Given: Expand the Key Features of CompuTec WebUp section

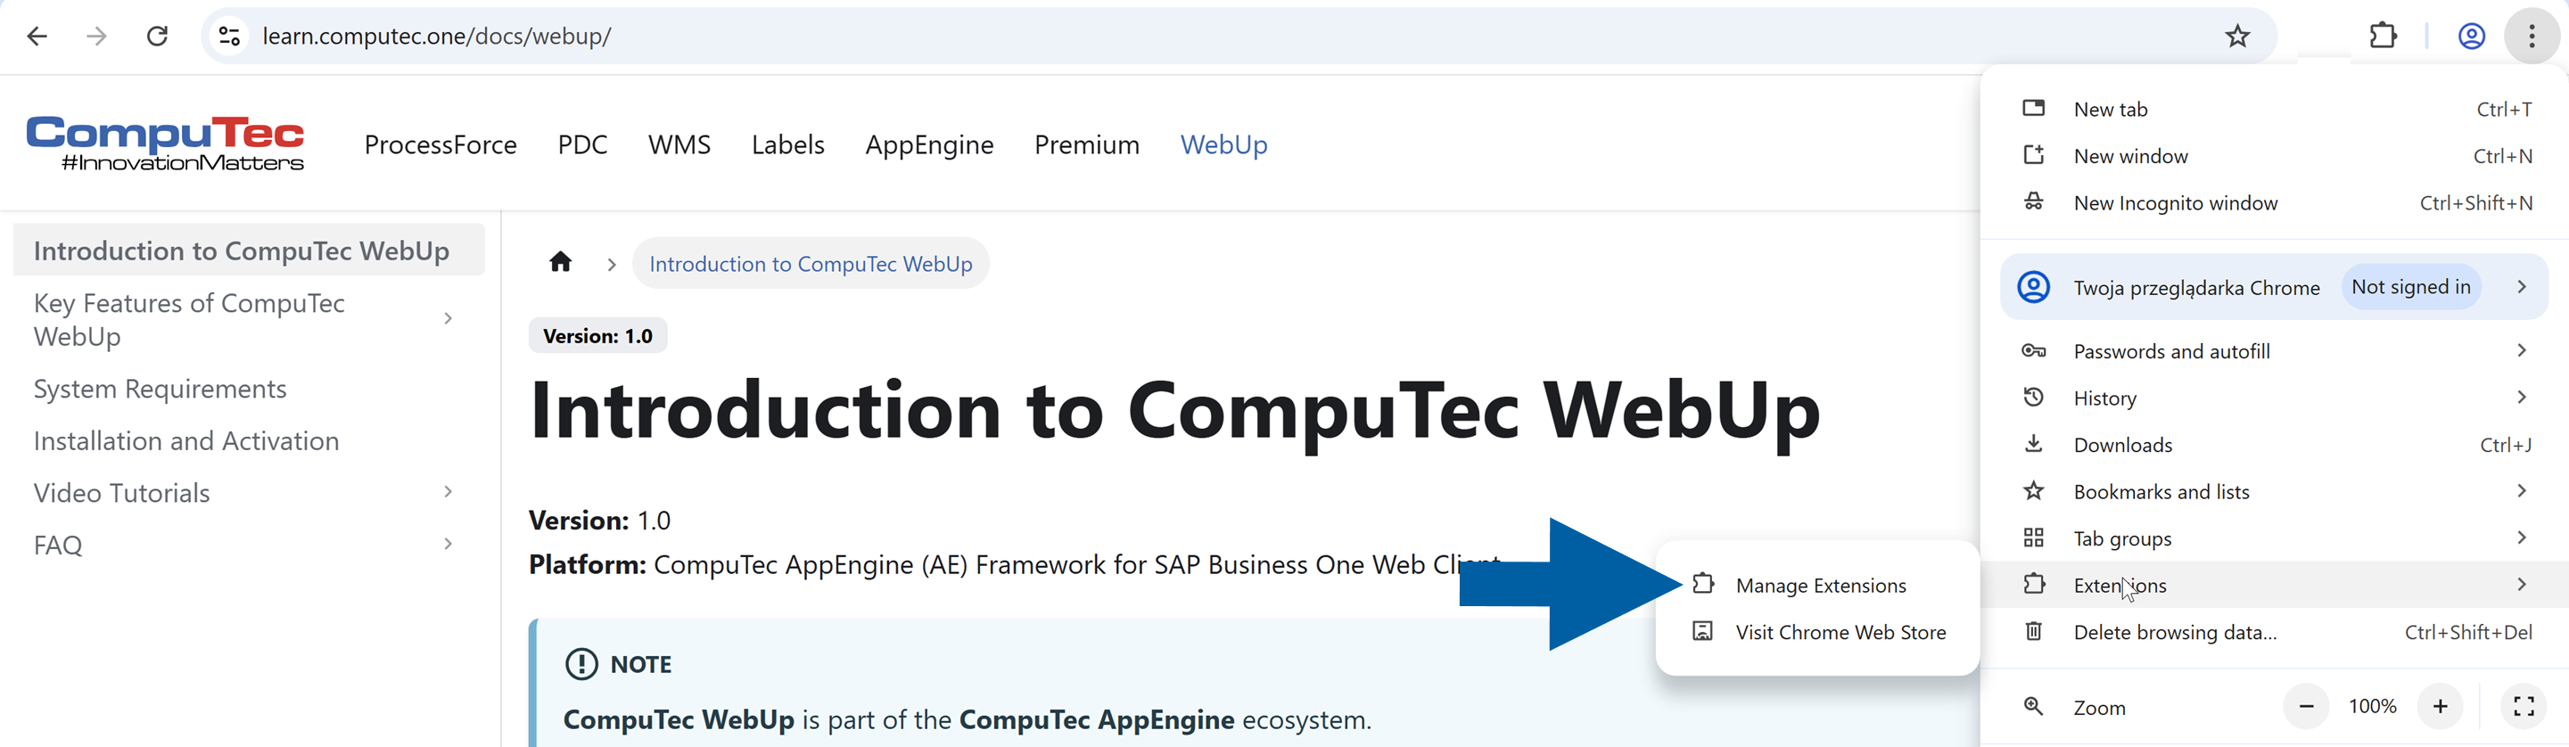Looking at the screenshot, I should pos(448,317).
